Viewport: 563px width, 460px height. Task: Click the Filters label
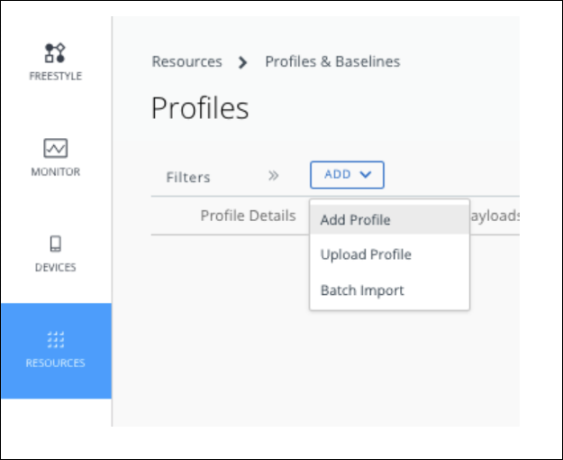(x=188, y=178)
